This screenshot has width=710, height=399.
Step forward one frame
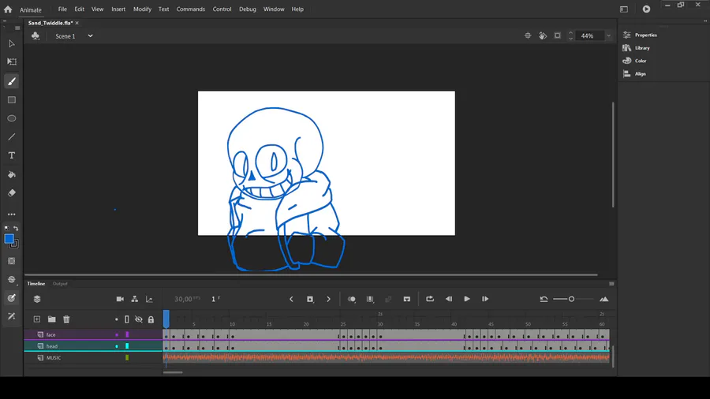pos(485,299)
